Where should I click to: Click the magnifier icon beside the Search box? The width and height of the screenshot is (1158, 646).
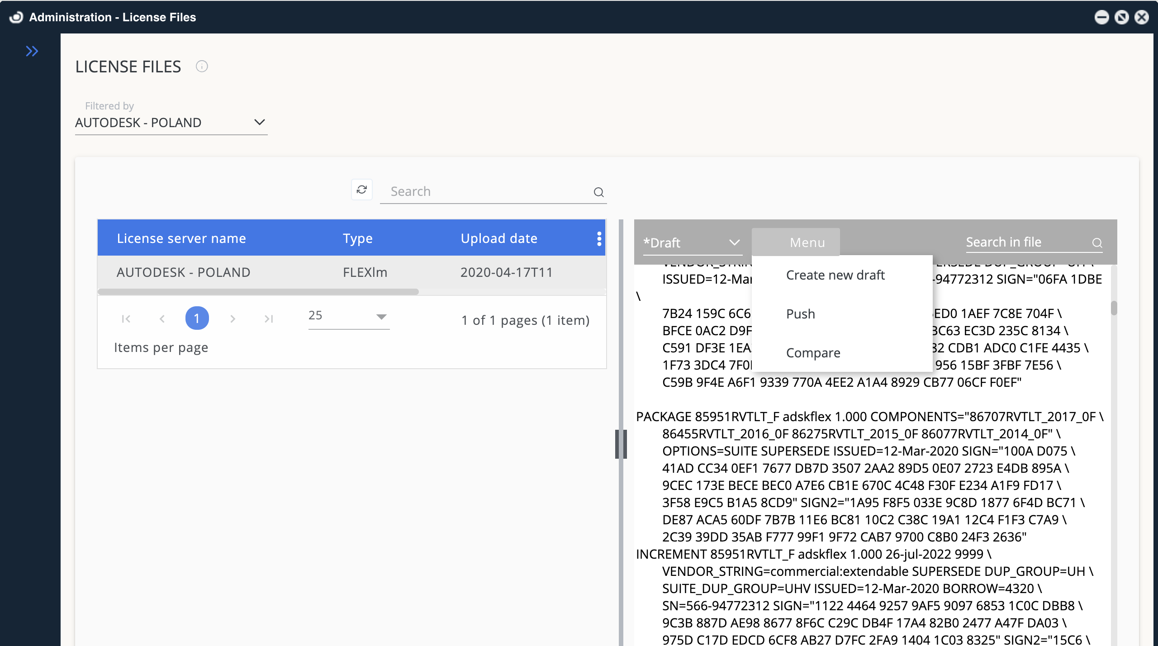click(598, 192)
